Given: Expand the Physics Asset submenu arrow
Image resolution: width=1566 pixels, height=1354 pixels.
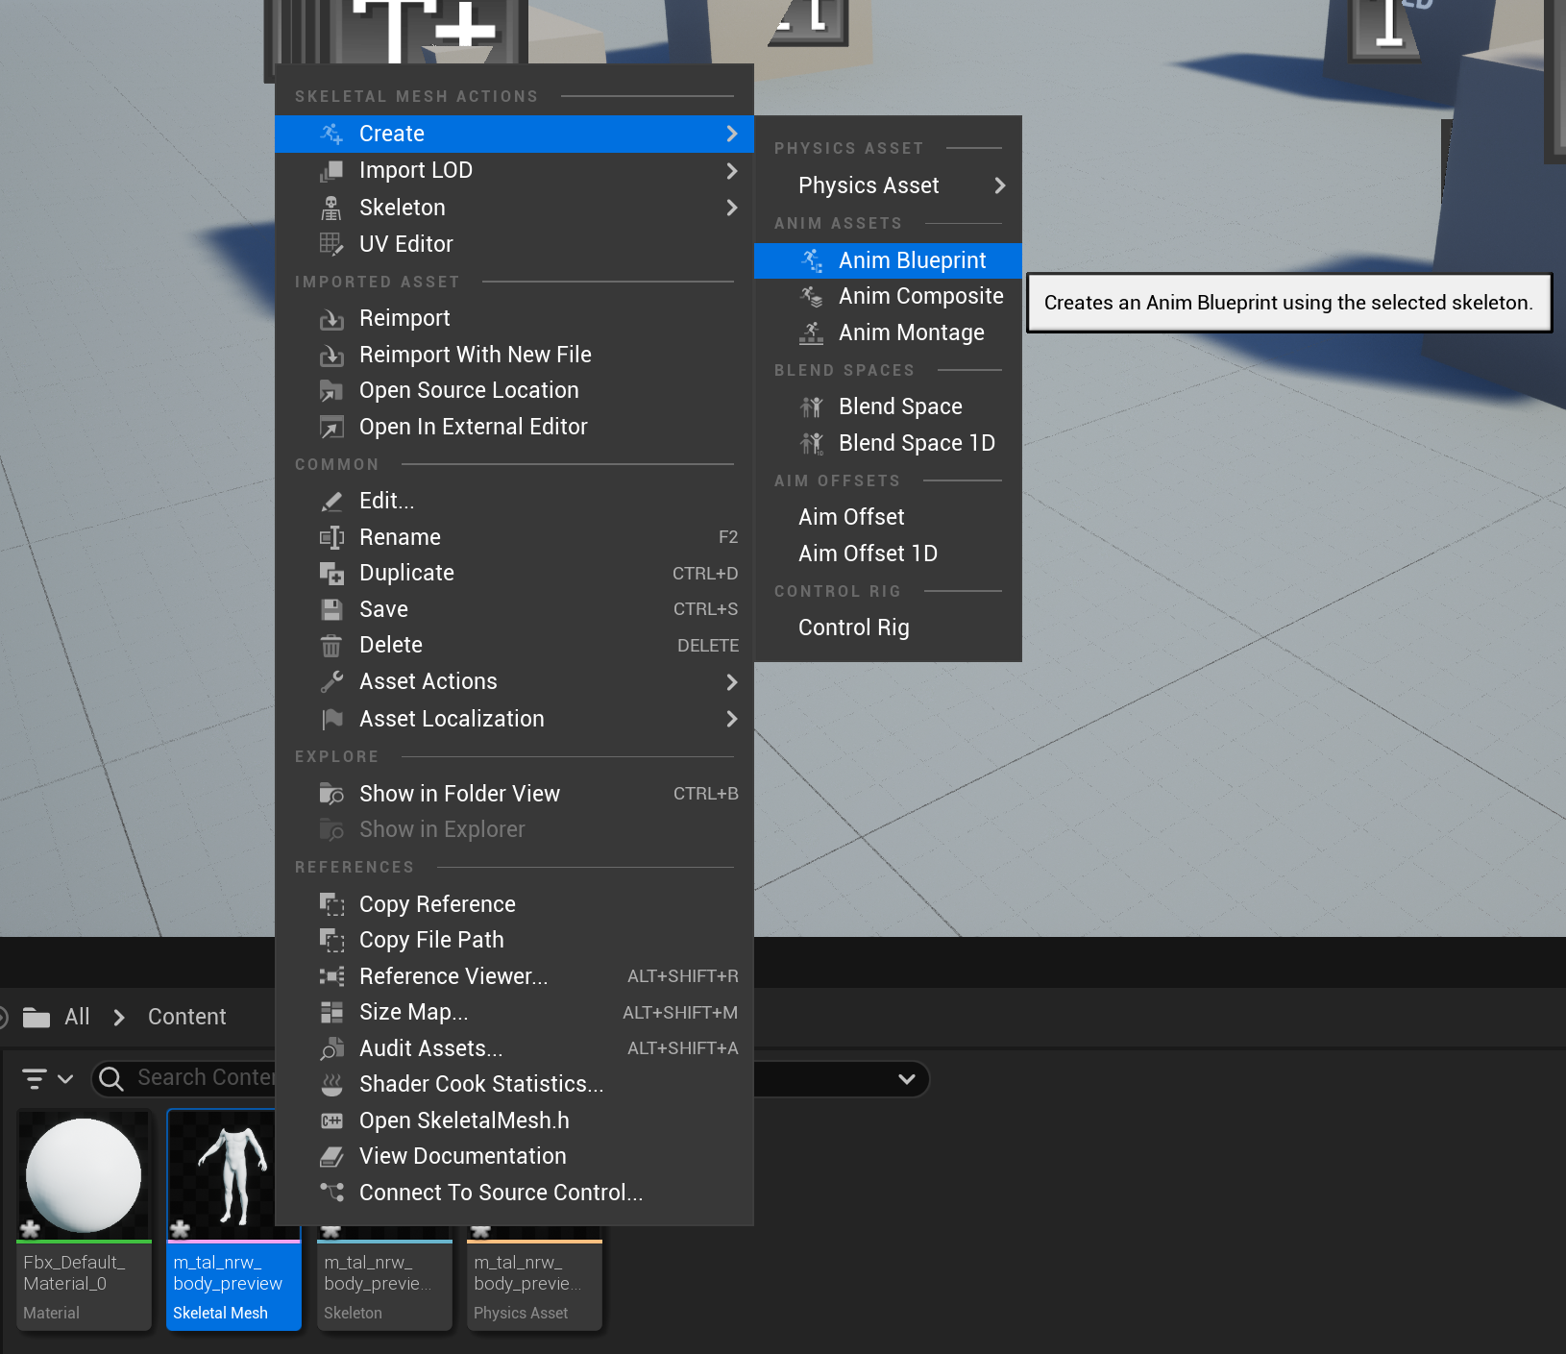Looking at the screenshot, I should click(x=999, y=185).
